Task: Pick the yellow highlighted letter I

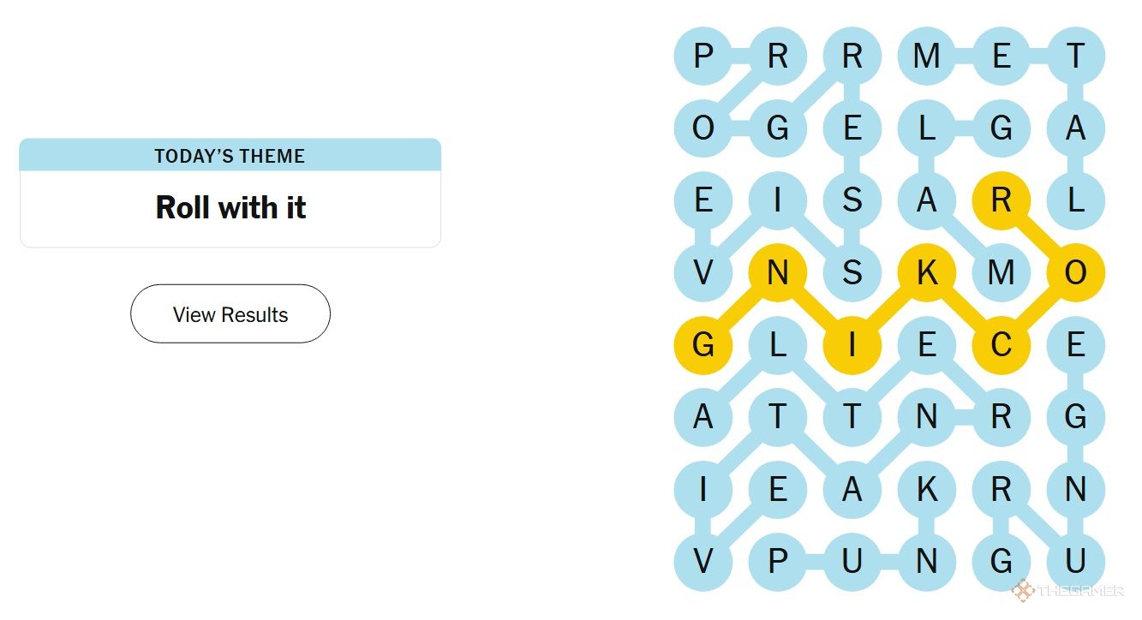Action: coord(852,345)
